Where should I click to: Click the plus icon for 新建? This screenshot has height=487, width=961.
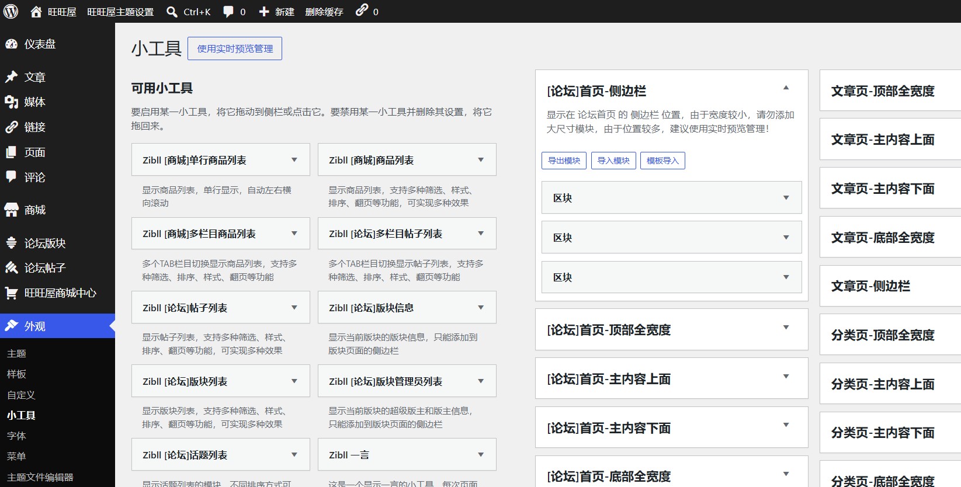pos(264,12)
